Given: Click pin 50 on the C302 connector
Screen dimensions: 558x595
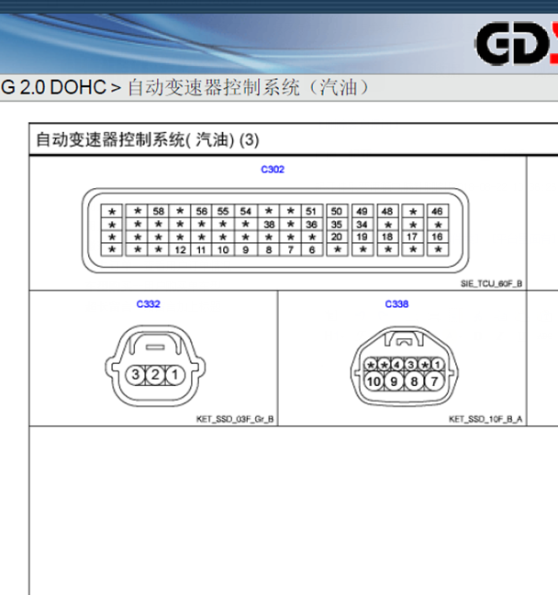Looking at the screenshot, I should [x=337, y=212].
